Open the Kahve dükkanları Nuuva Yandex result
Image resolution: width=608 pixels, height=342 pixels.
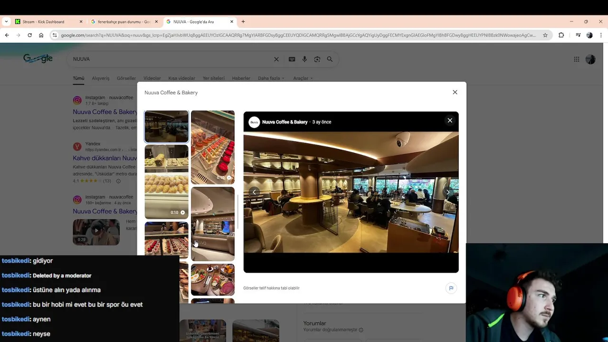(x=105, y=158)
